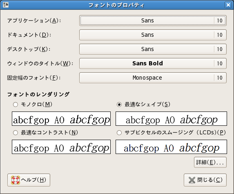
Task: Choose the 最適なコントラスト radio button
Action: coord(16,133)
